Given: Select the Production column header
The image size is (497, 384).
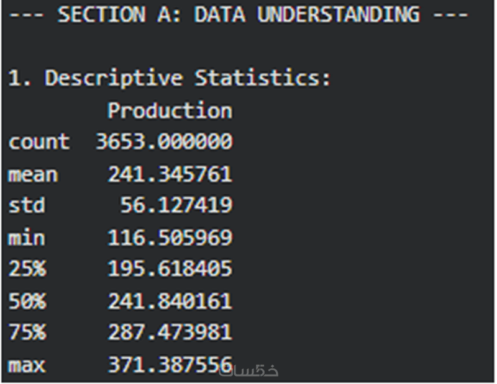Looking at the screenshot, I should [170, 111].
